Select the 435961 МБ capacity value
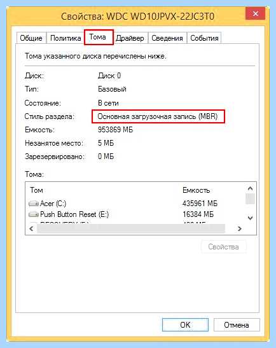The width and height of the screenshot is (276, 348). coord(200,204)
